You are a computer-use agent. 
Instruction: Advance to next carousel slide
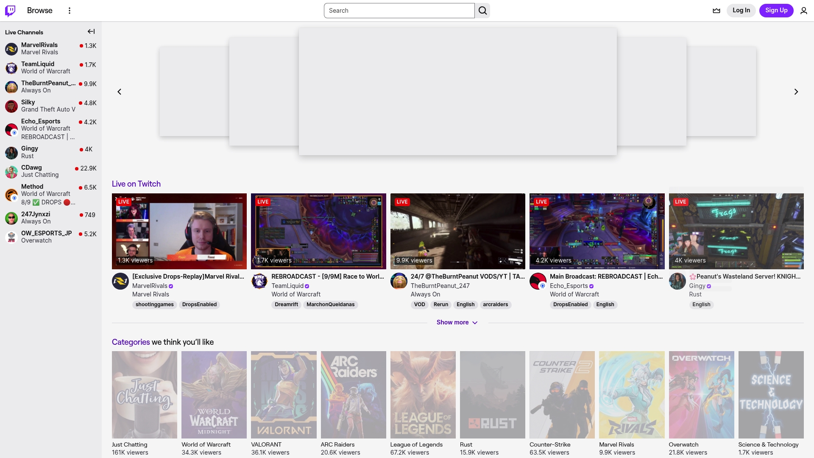[x=796, y=92]
